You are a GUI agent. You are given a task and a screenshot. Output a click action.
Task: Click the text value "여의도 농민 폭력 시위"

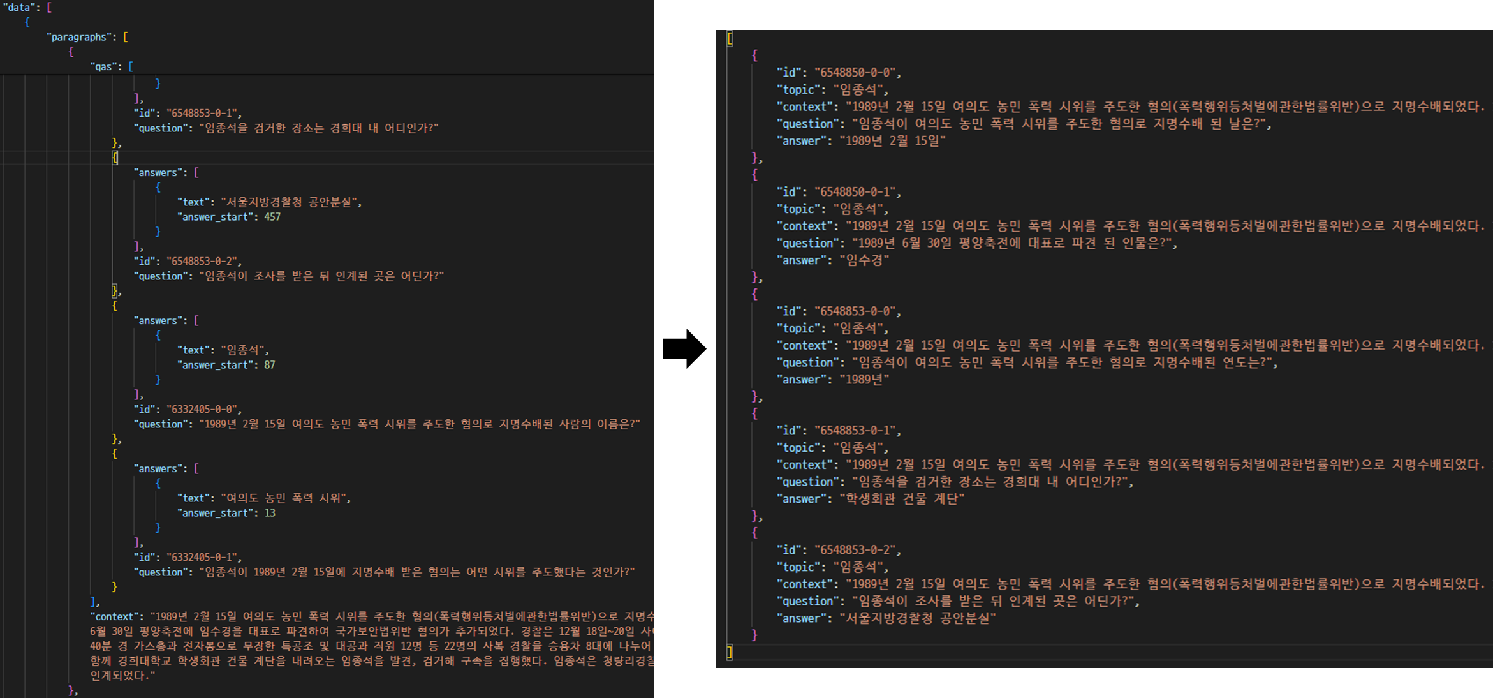284,498
